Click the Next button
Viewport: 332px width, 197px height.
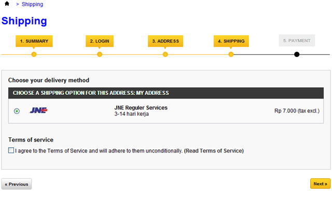tap(321, 184)
